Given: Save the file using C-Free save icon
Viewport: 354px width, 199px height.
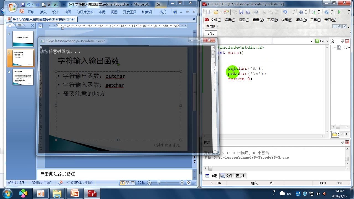Looking at the screenshot, I should (241, 12).
